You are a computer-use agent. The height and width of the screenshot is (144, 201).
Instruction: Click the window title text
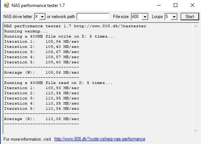pos(38,6)
